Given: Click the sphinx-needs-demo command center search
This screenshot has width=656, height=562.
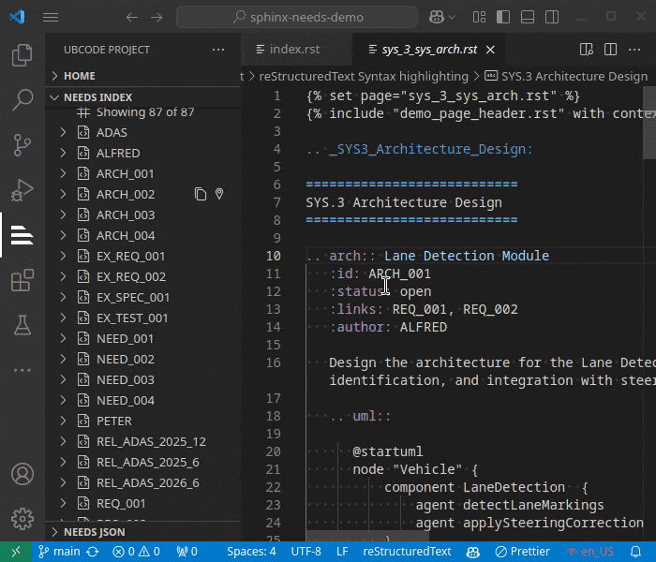Looking at the screenshot, I should [297, 17].
